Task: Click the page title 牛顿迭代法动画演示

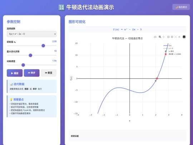Action: 90,7
